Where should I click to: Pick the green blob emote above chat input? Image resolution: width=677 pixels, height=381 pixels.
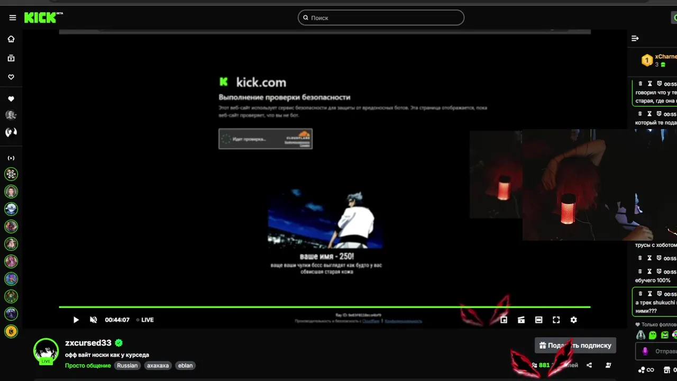point(653,335)
